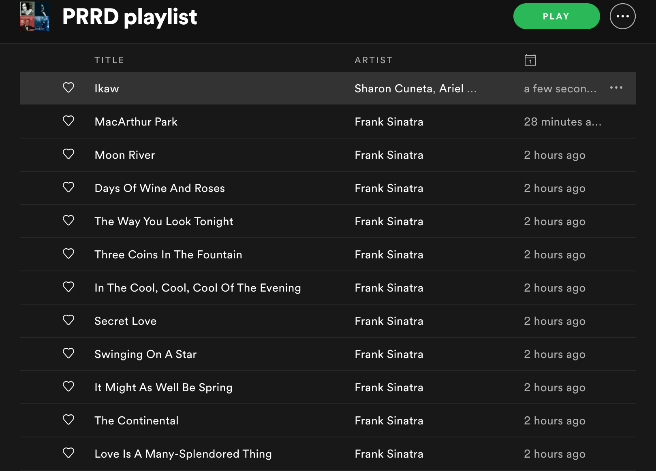Click the green PLAY button
The height and width of the screenshot is (471, 656).
556,16
